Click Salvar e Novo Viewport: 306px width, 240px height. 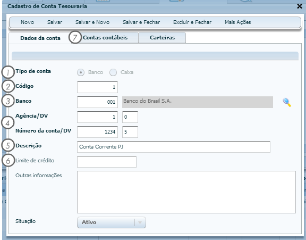click(x=92, y=22)
